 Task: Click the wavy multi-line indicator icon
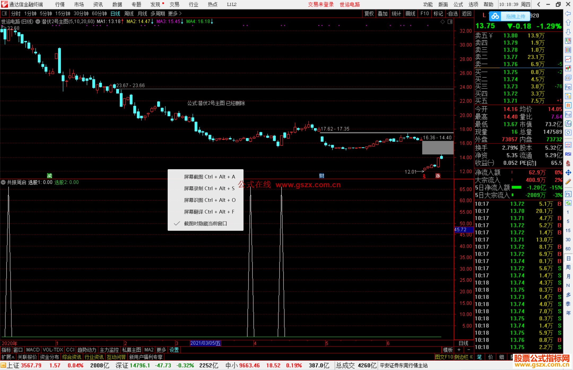(568, 145)
